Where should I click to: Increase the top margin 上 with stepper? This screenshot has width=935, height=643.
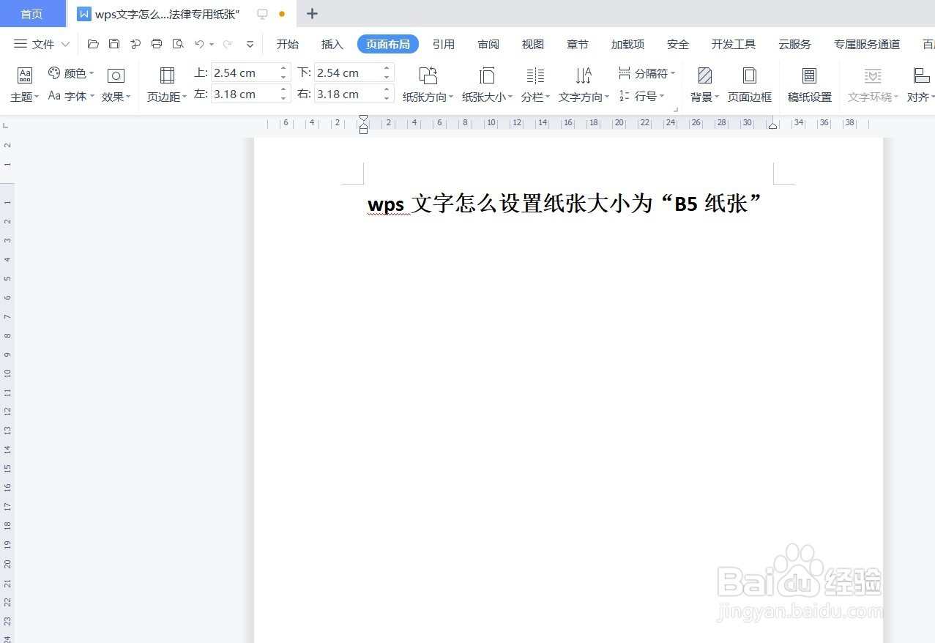click(x=284, y=68)
